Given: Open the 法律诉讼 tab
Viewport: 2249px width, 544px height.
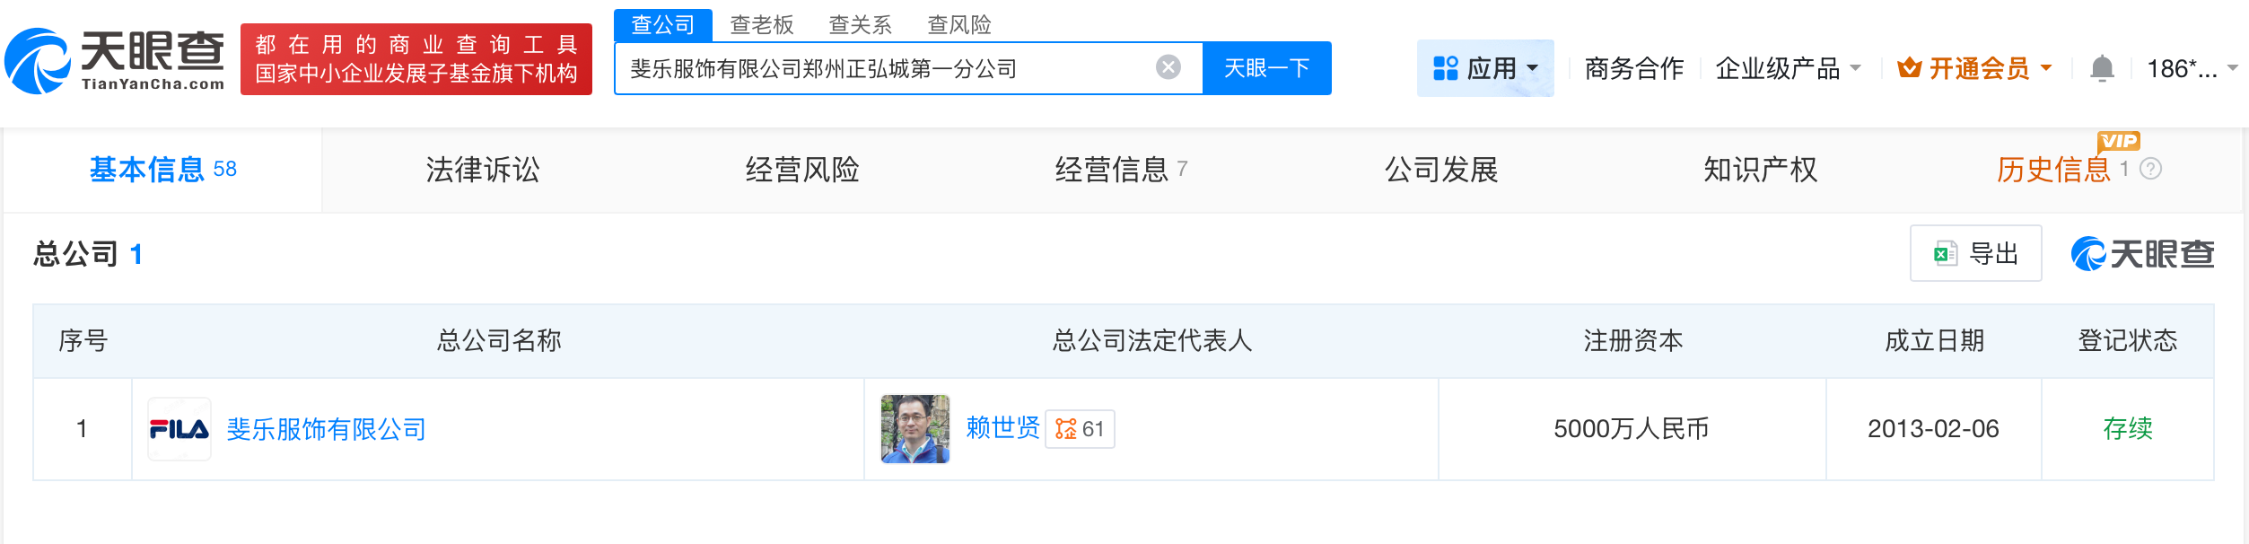Looking at the screenshot, I should coord(482,170).
